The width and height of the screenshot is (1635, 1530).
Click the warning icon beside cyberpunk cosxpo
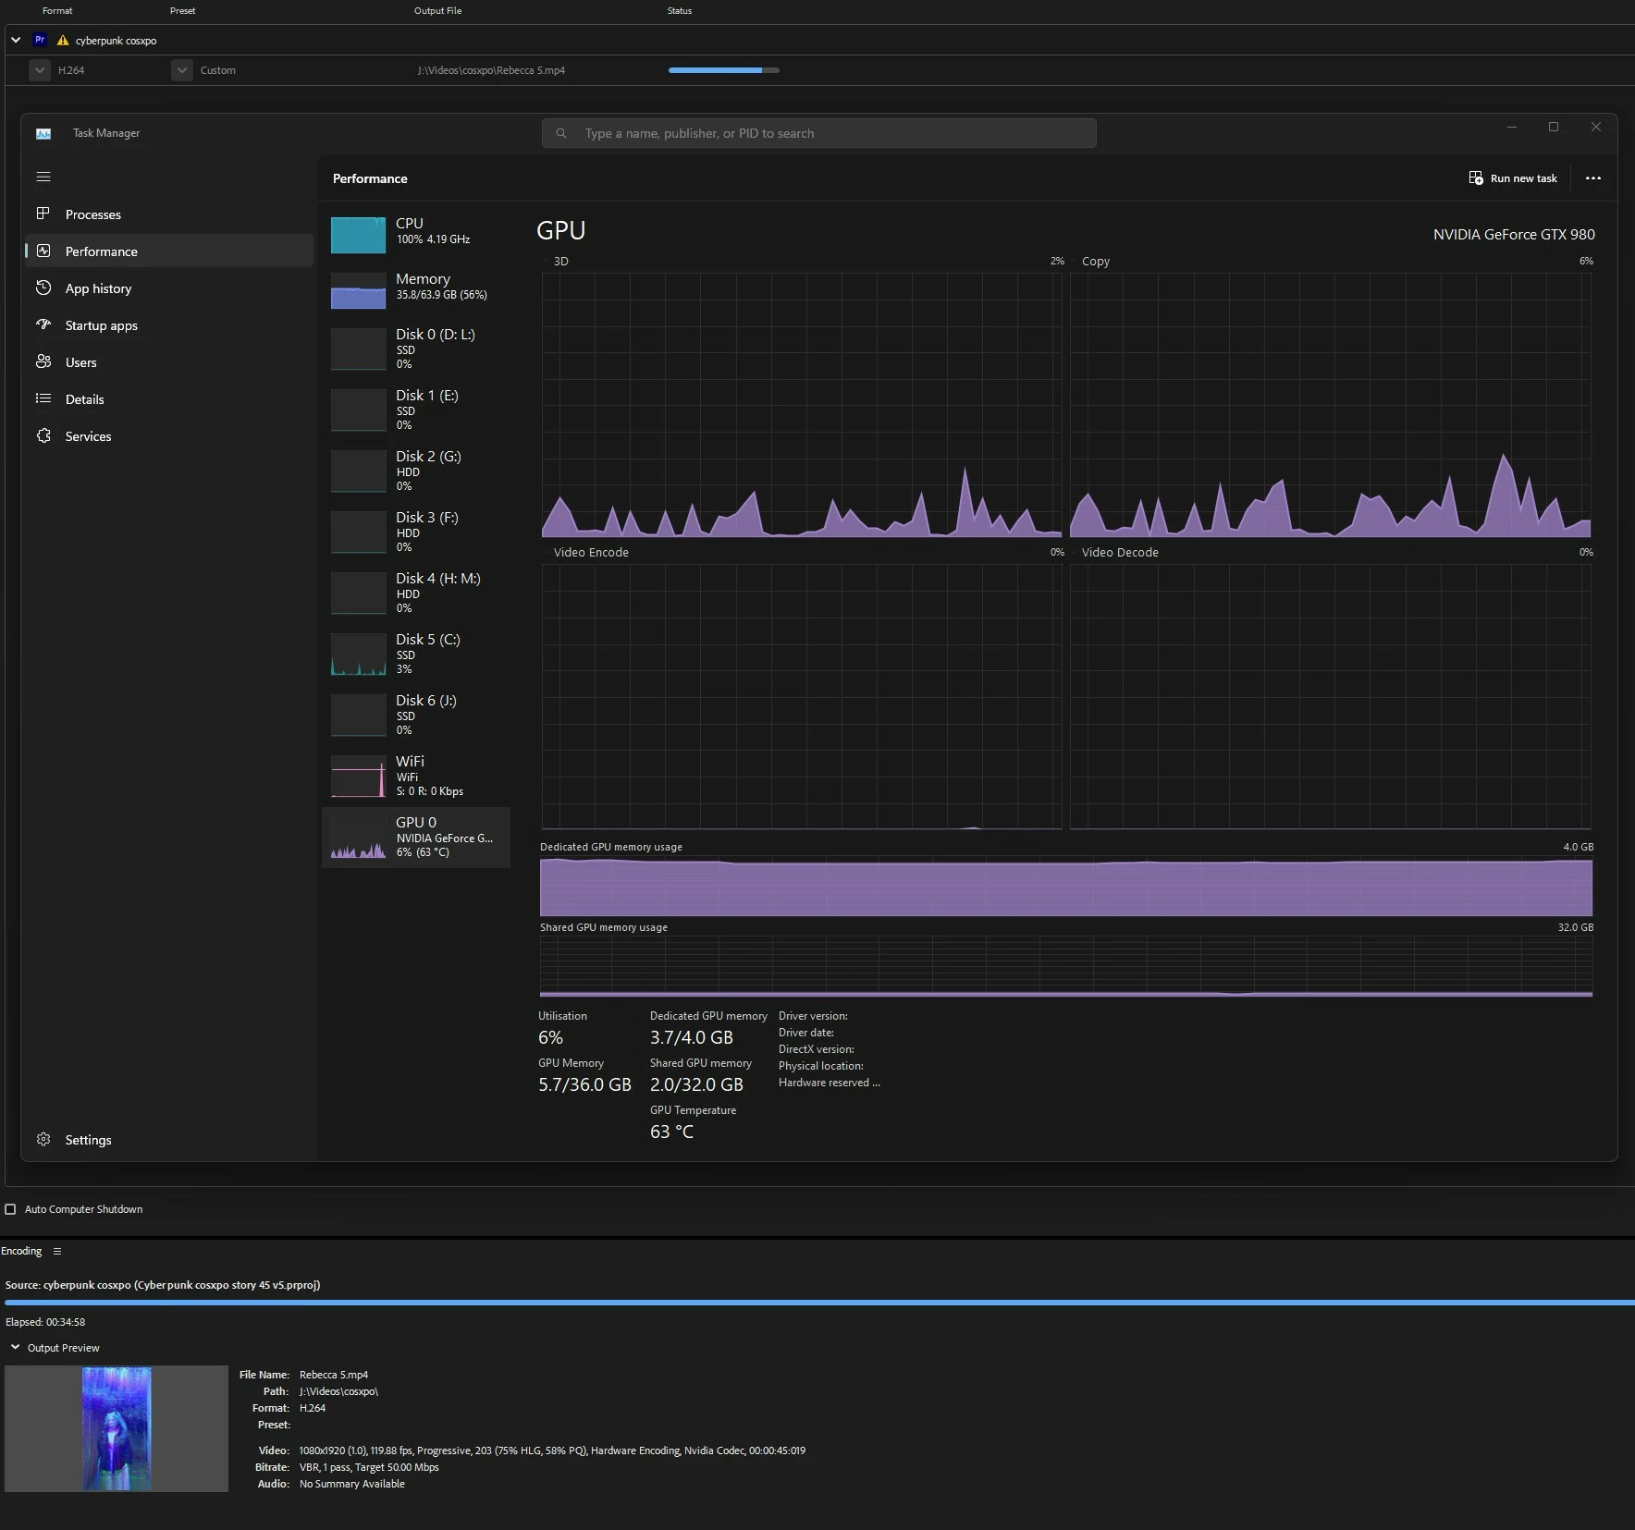(x=63, y=41)
